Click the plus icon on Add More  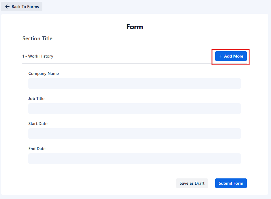pyautogui.click(x=221, y=56)
